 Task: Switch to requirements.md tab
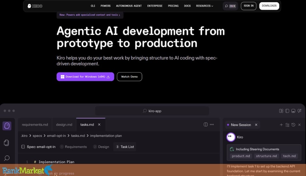(35, 125)
